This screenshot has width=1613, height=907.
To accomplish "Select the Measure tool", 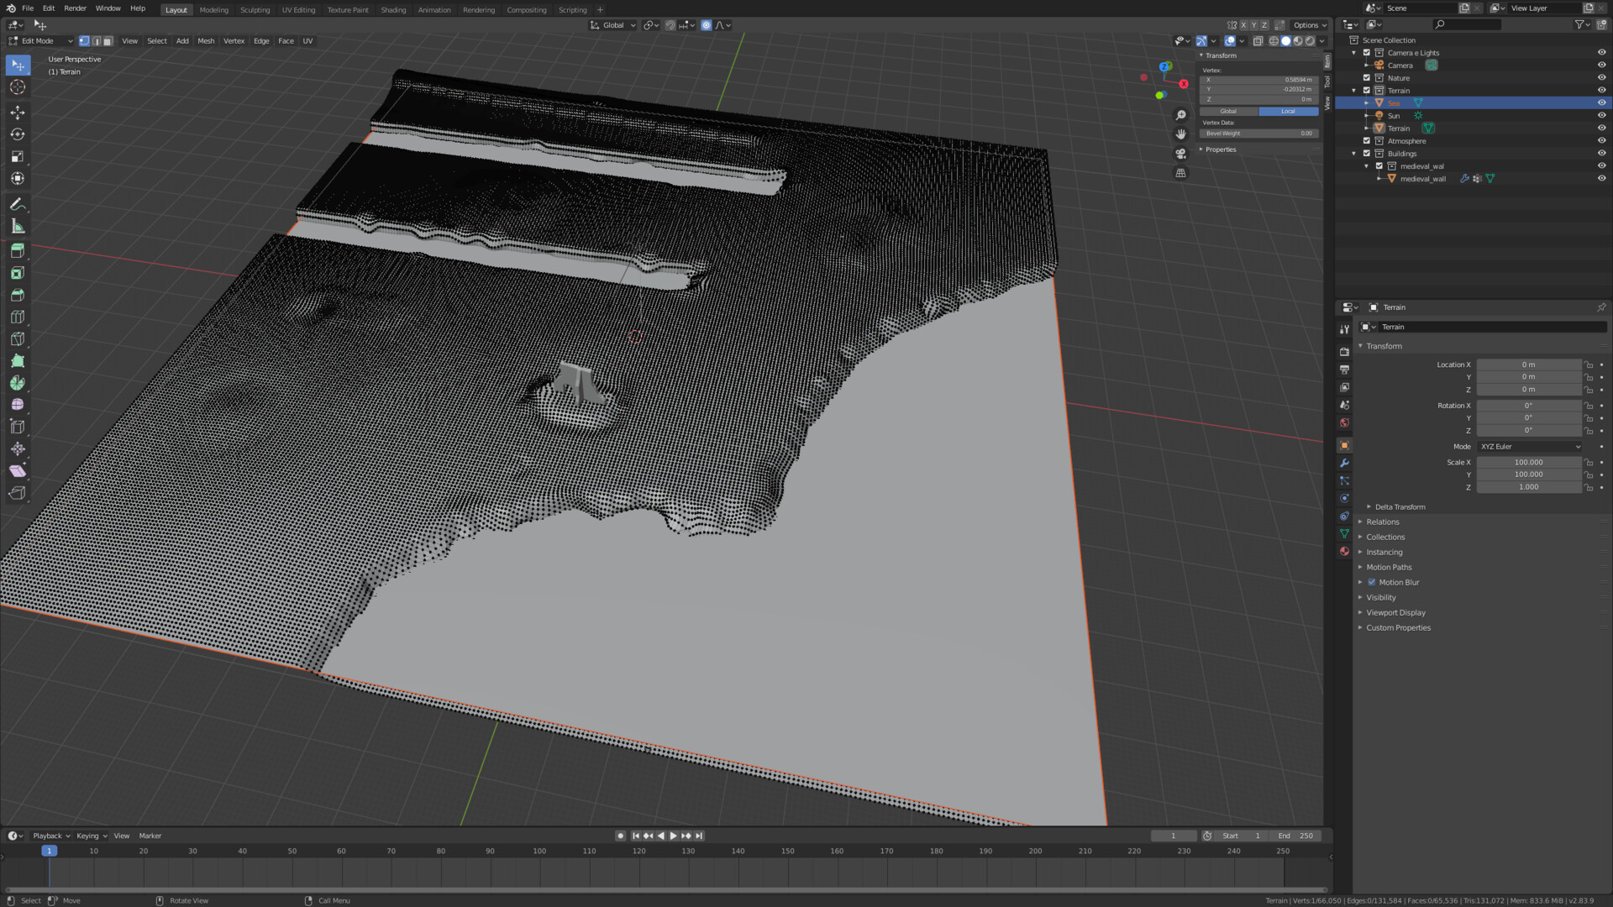I will pos(18,225).
